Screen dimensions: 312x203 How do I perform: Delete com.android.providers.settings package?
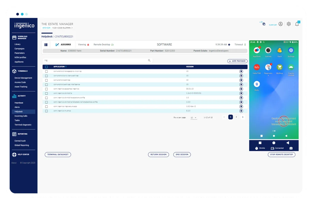241,76
